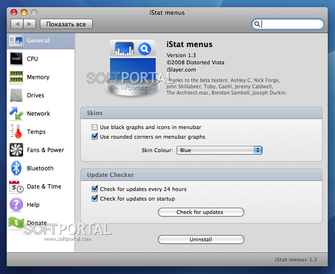Click the Memory RAM sticks icon
Viewport: 335px width, 274px height.
[x=16, y=77]
